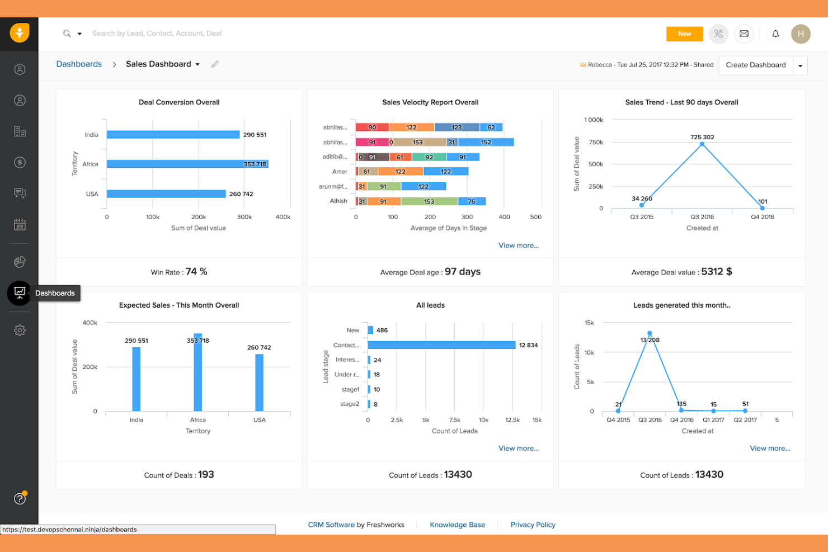The image size is (828, 552).
Task: Open the help question-mark icon
Action: click(20, 498)
